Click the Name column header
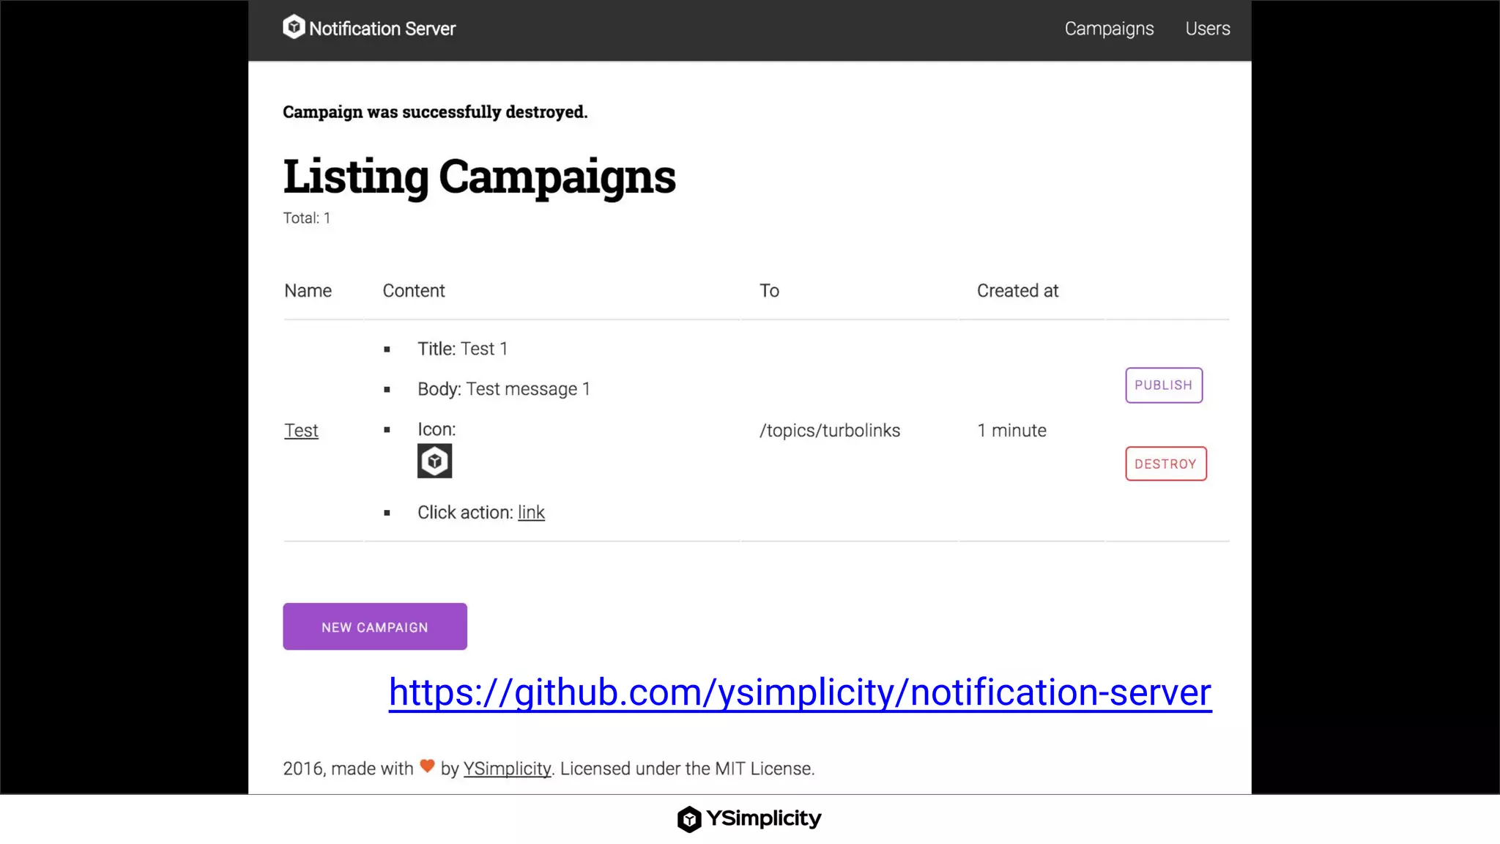This screenshot has width=1500, height=844. [x=308, y=291]
